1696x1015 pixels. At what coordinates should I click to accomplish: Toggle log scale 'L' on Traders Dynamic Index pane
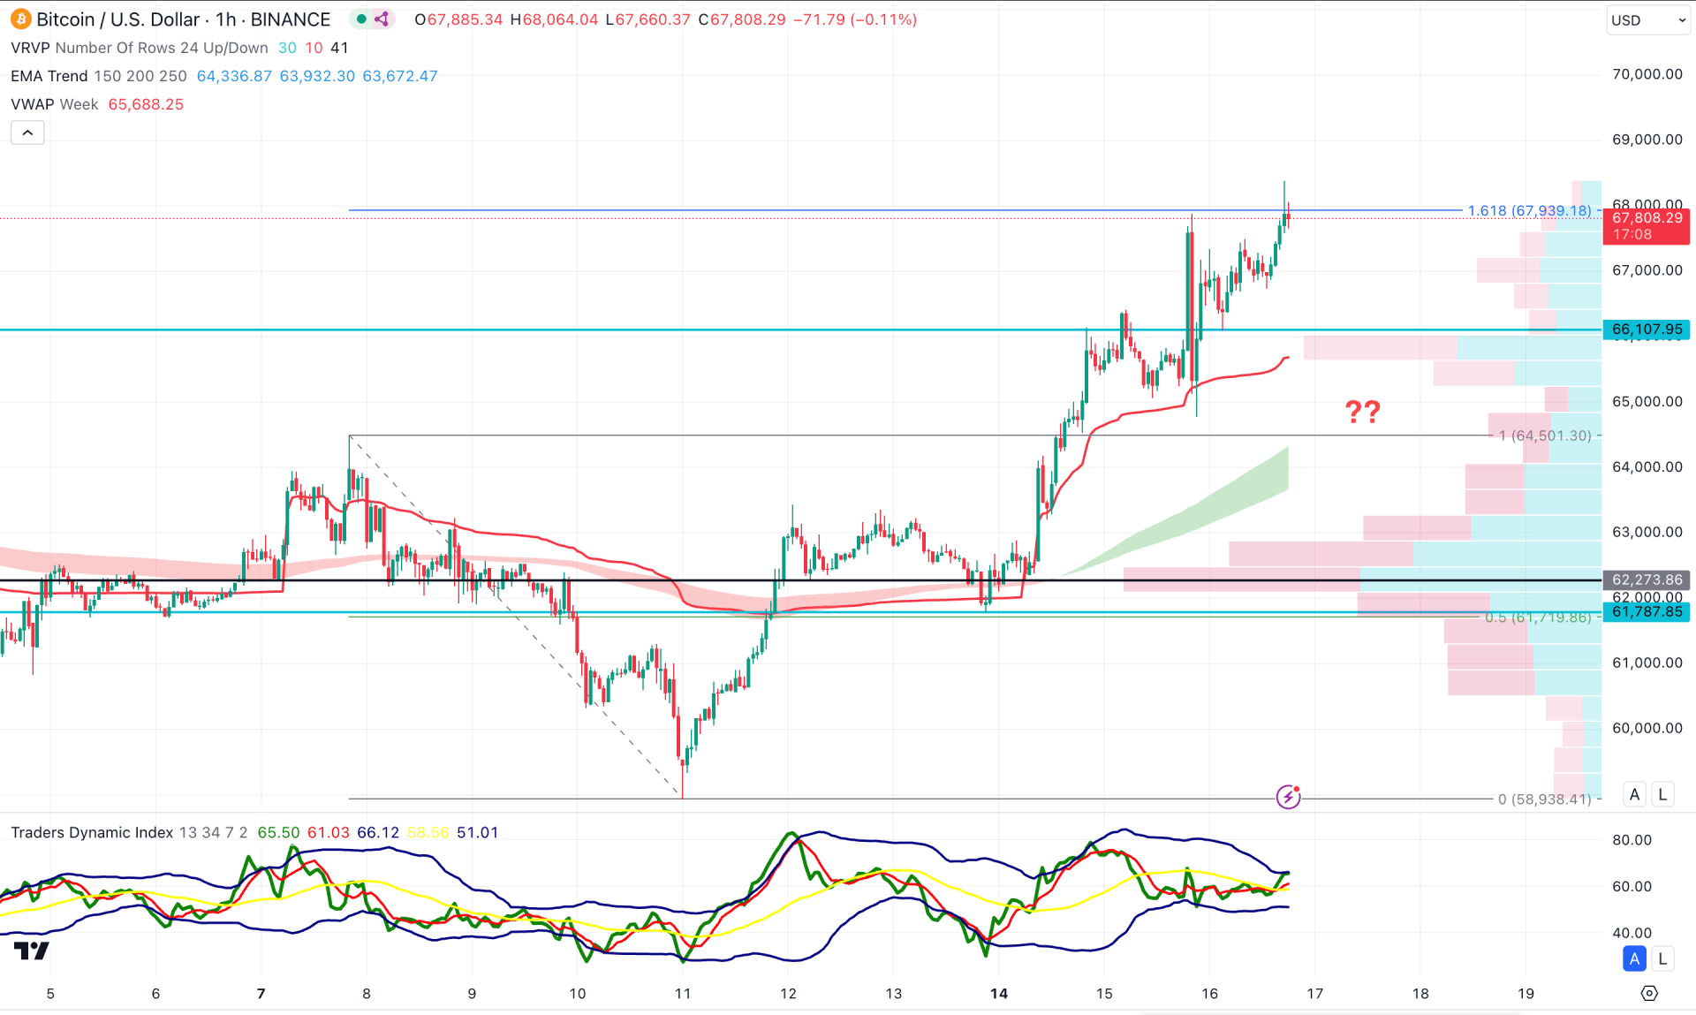click(x=1662, y=958)
